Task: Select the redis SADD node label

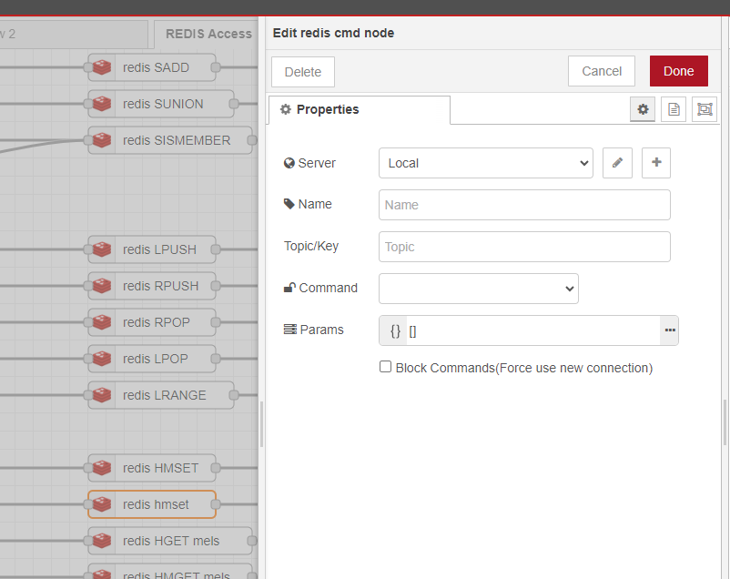Action: coord(156,67)
